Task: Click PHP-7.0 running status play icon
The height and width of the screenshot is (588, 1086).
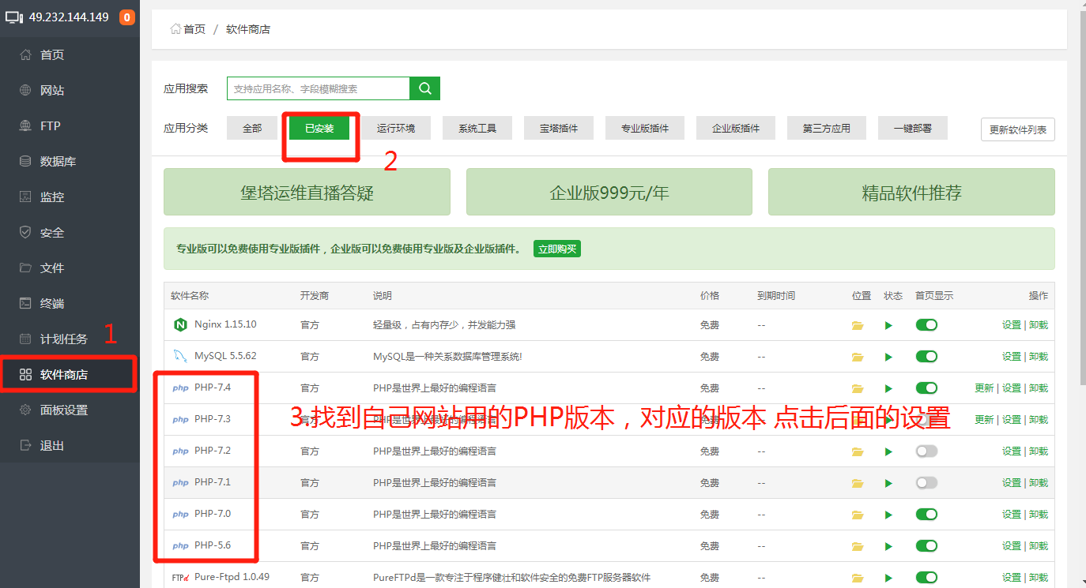Action: (x=888, y=515)
